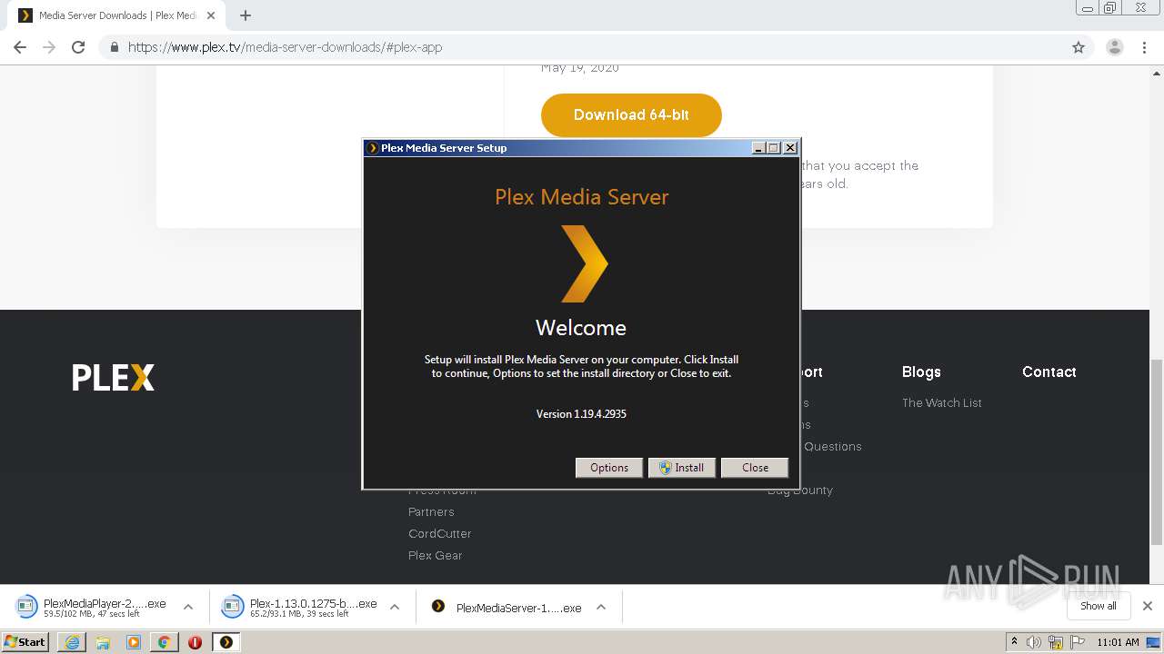The image size is (1164, 654).
Task: Open Action Center flag icon
Action: [x=1077, y=641]
